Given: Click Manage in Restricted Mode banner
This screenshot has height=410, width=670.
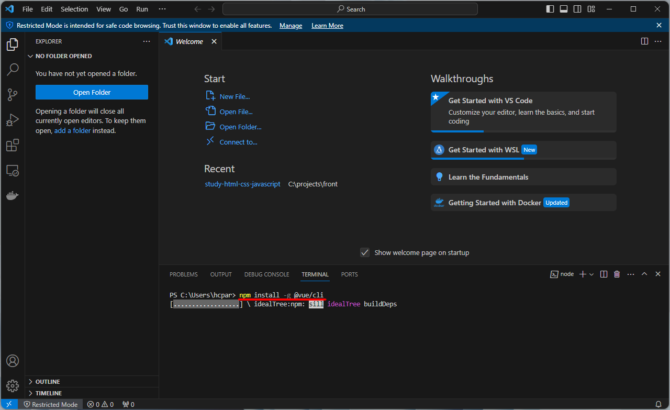Looking at the screenshot, I should pos(291,26).
